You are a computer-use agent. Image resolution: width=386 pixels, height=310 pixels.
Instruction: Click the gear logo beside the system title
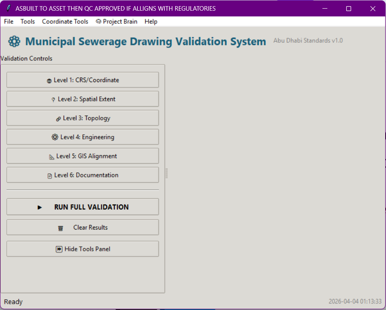(14, 41)
